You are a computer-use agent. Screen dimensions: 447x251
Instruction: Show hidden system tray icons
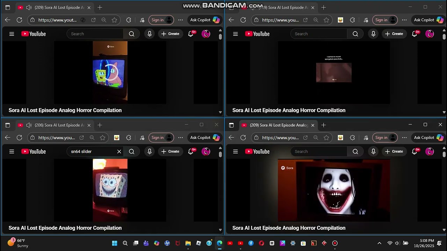coord(379,243)
